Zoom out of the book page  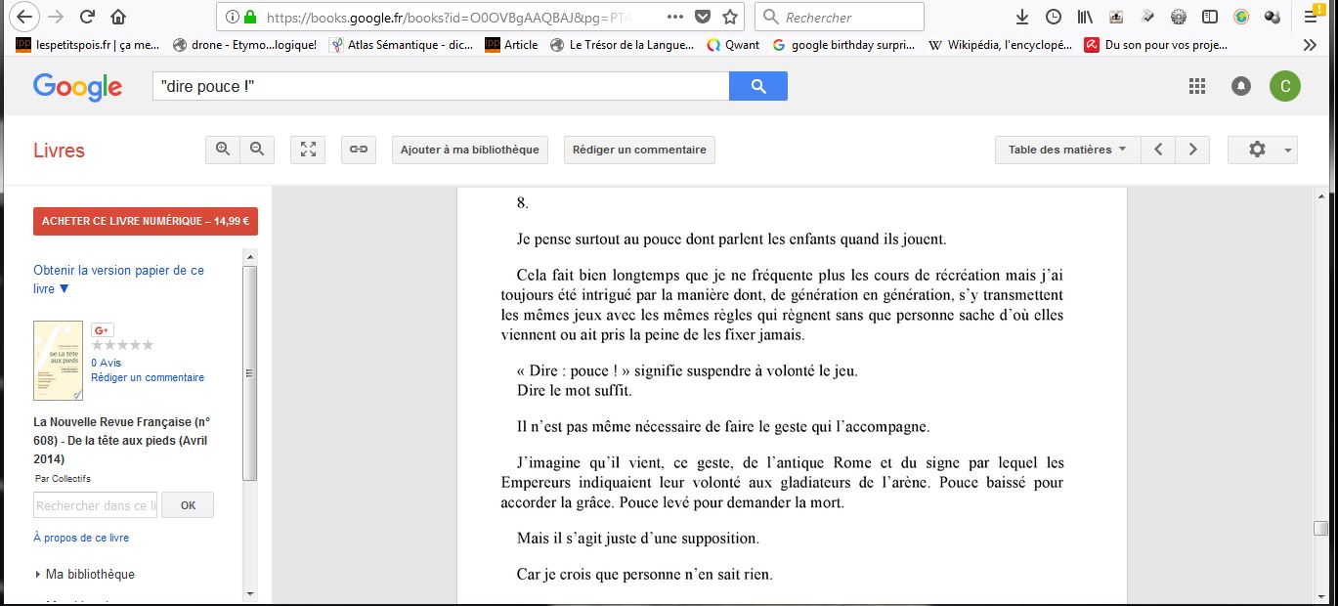257,150
